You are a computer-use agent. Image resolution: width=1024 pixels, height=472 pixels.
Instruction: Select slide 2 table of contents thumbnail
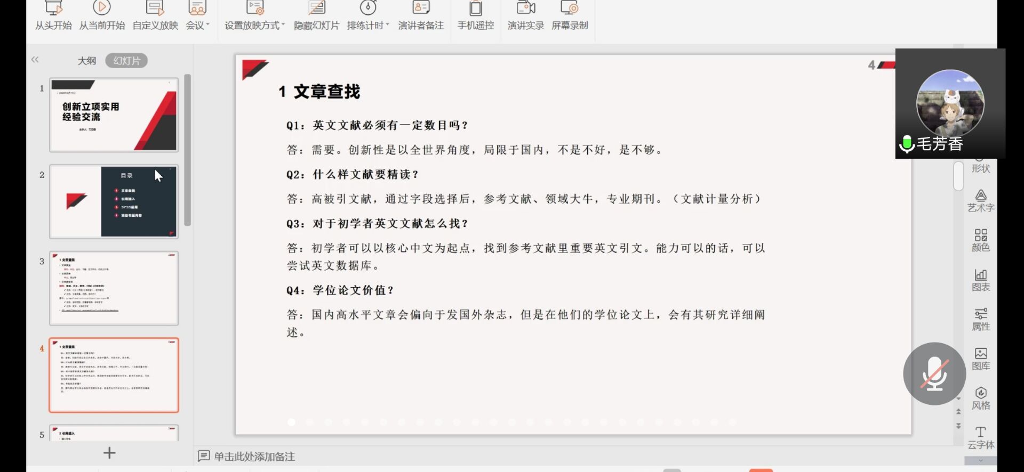tap(114, 201)
